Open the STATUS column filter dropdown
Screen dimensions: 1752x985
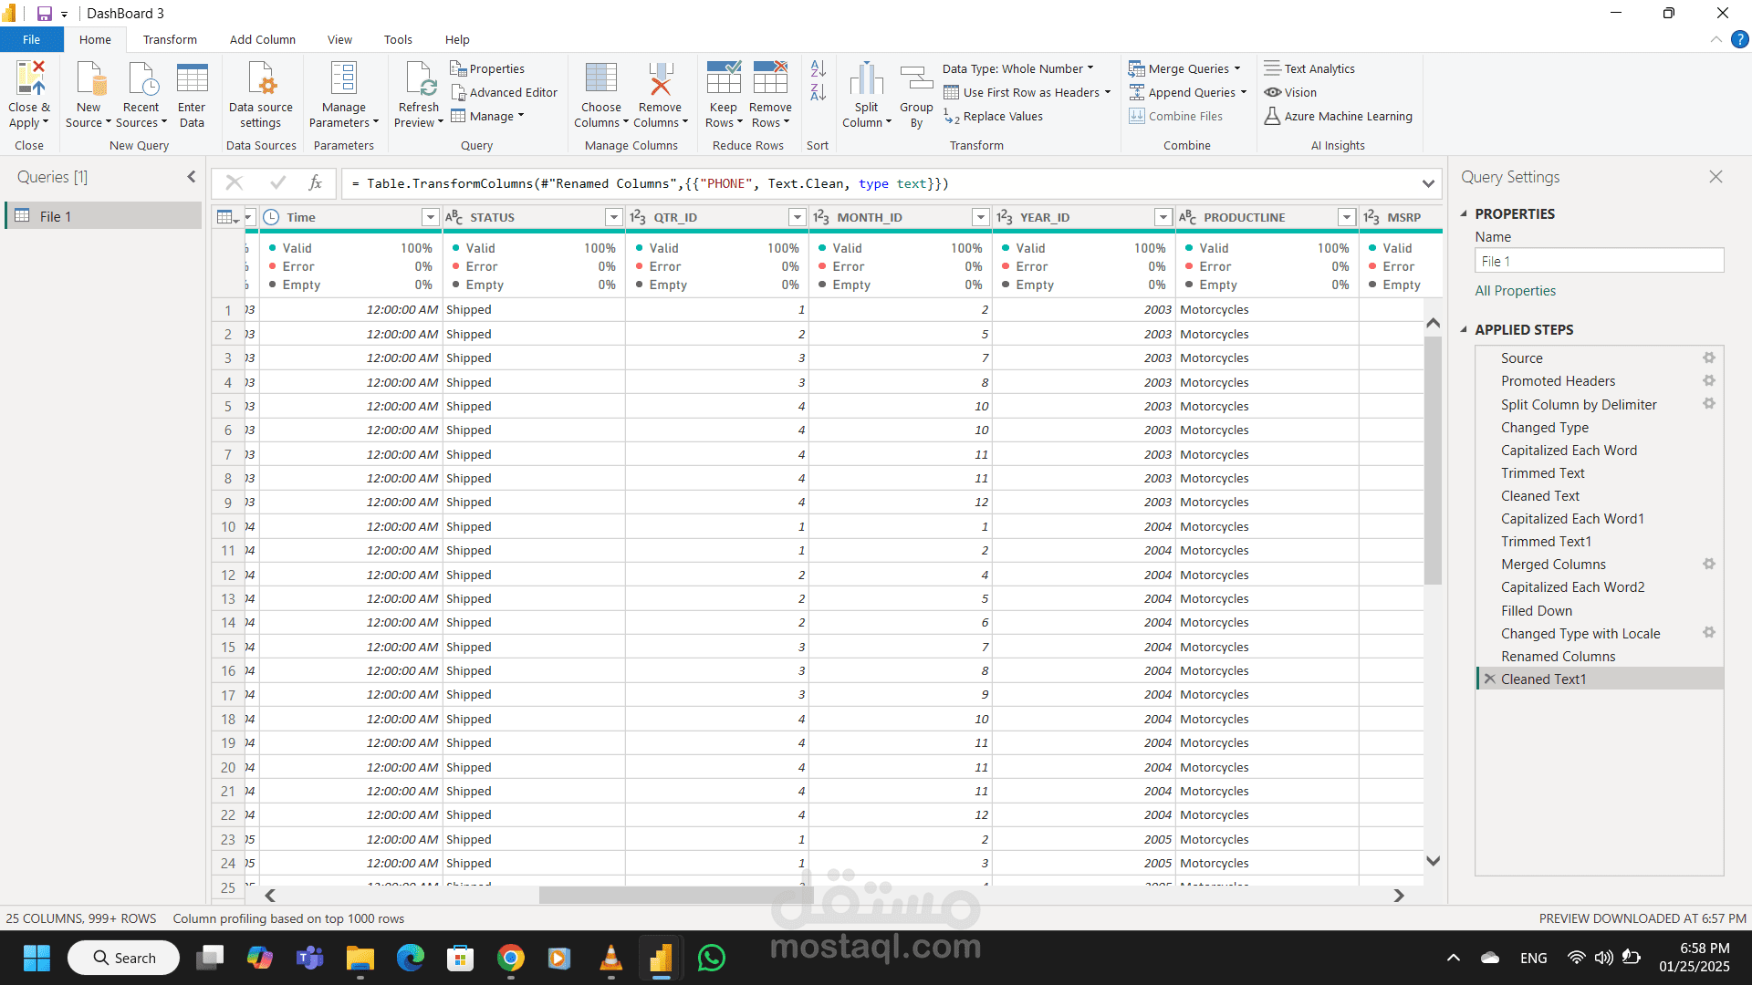point(613,217)
